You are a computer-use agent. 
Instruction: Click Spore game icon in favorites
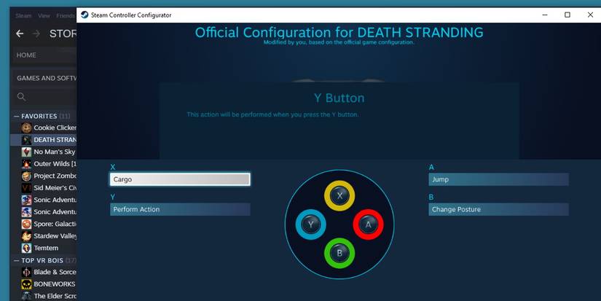[x=26, y=224]
